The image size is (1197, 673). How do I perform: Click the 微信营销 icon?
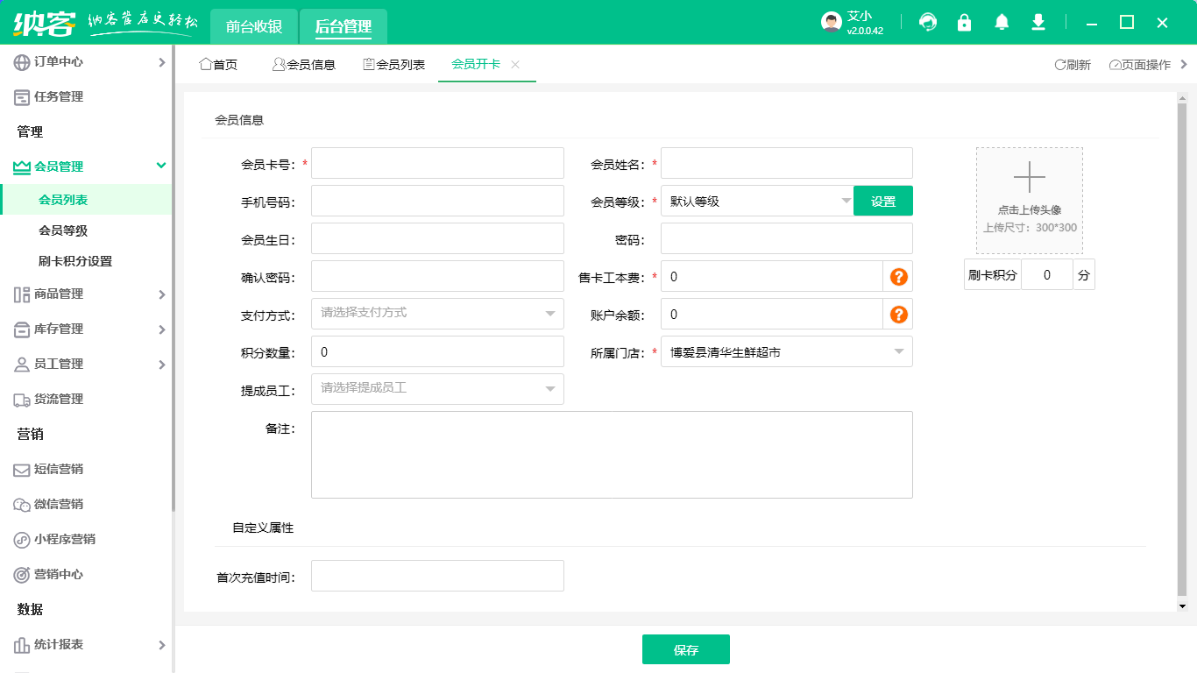(19, 505)
